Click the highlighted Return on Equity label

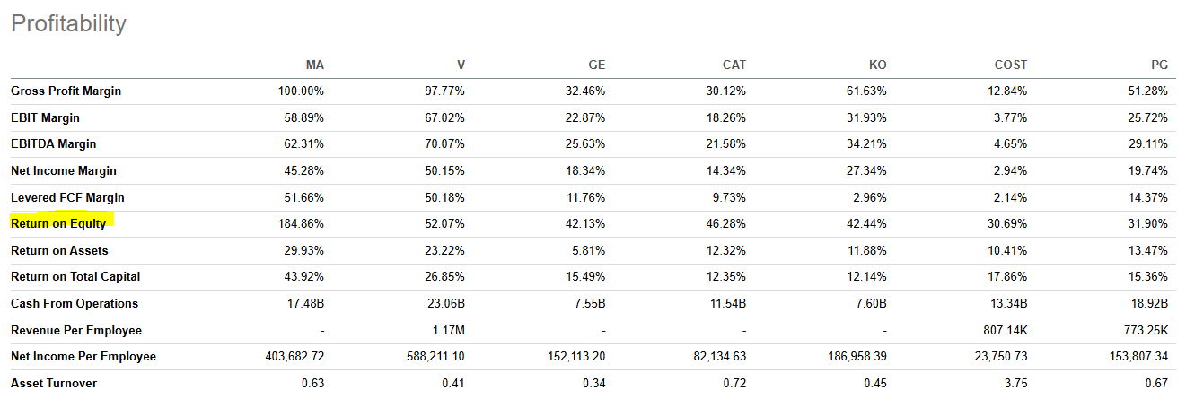point(58,223)
